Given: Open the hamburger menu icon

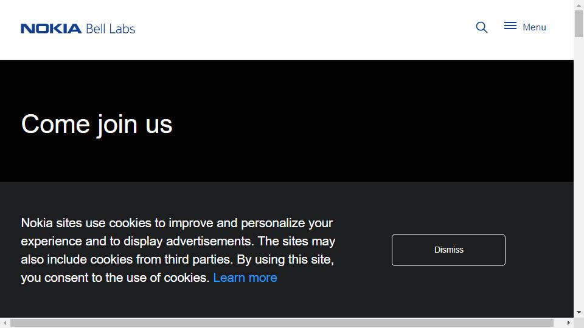Looking at the screenshot, I should tap(510, 26).
